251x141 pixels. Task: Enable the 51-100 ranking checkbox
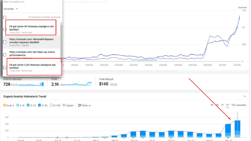point(51,105)
